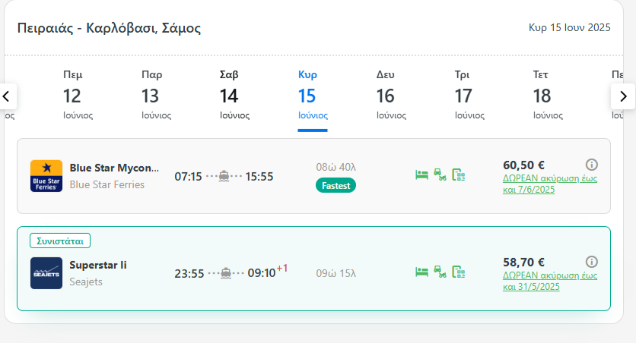Screen dimensions: 636x343
Task: Show next dates with right arrow
Action: coord(623,96)
